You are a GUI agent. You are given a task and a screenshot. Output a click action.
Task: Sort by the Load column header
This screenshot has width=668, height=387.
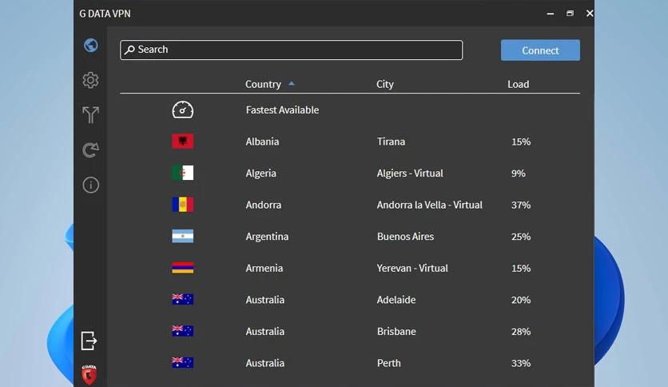tap(518, 84)
